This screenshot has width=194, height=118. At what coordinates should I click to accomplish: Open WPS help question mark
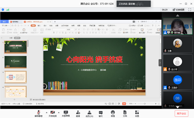coord(152,26)
